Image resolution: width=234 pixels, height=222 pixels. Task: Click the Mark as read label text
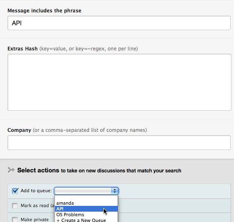coord(38,205)
